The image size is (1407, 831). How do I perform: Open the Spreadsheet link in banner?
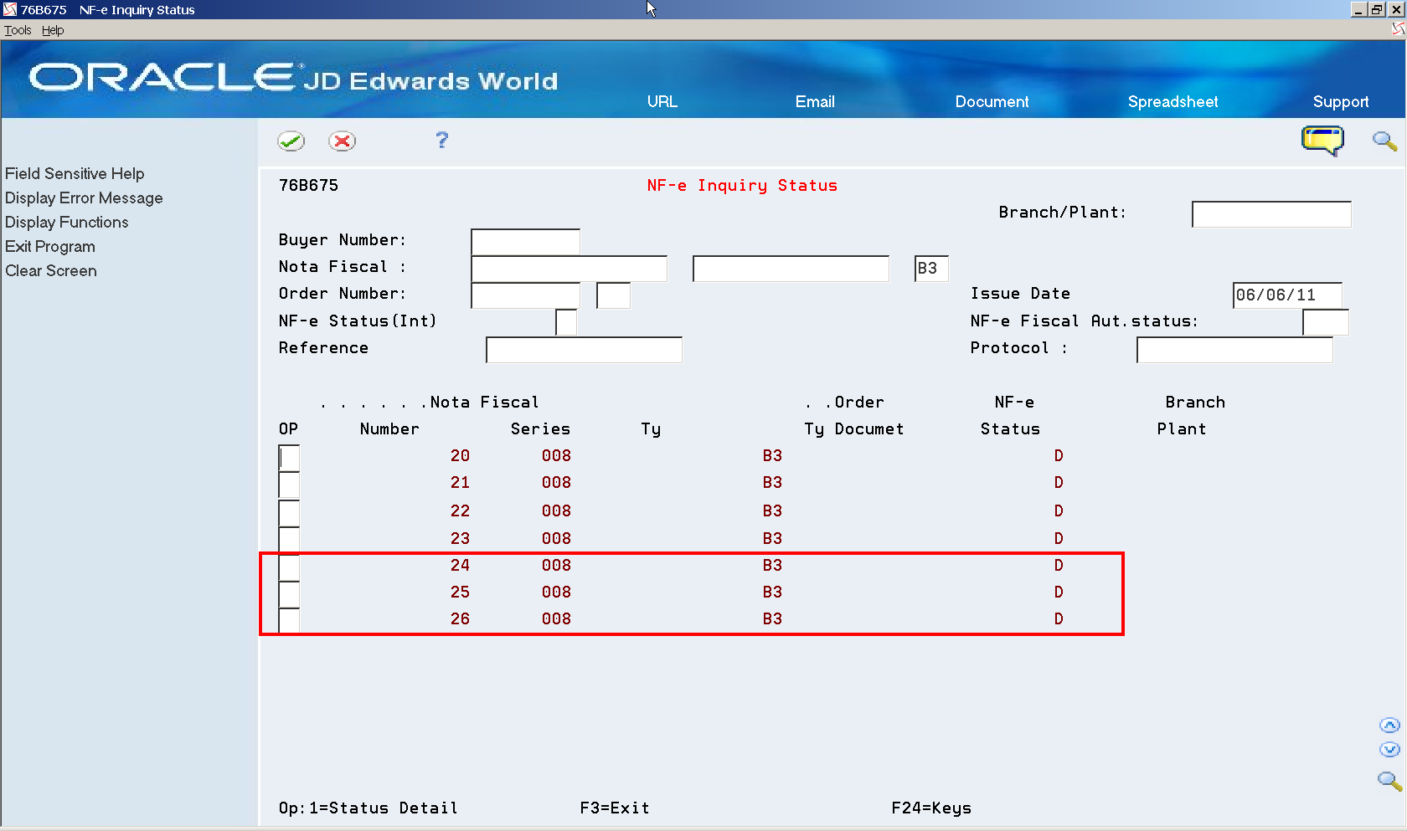1172,101
